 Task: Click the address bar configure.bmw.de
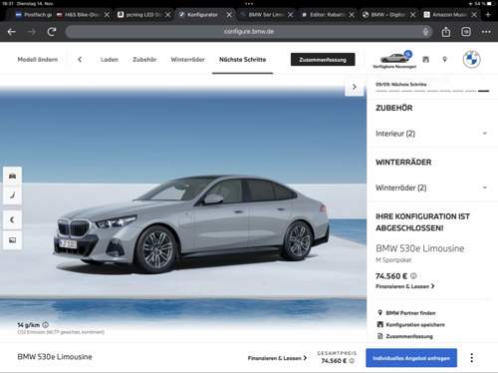coord(249,32)
